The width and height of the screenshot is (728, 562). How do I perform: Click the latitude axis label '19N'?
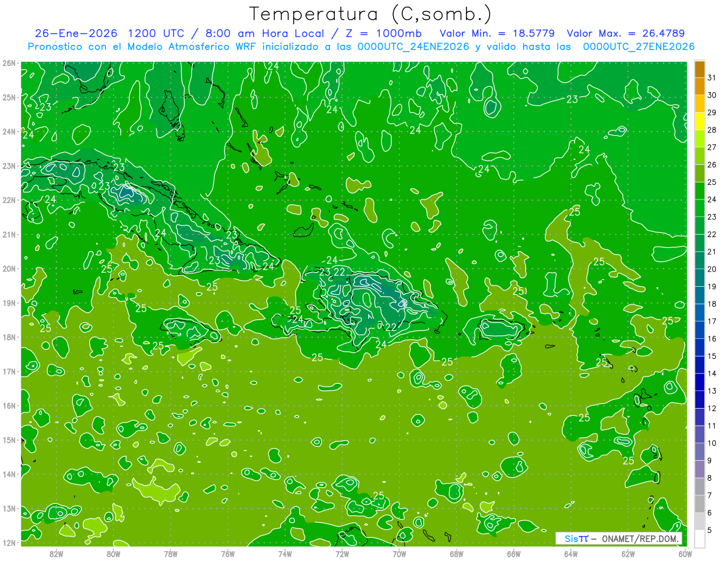8,303
